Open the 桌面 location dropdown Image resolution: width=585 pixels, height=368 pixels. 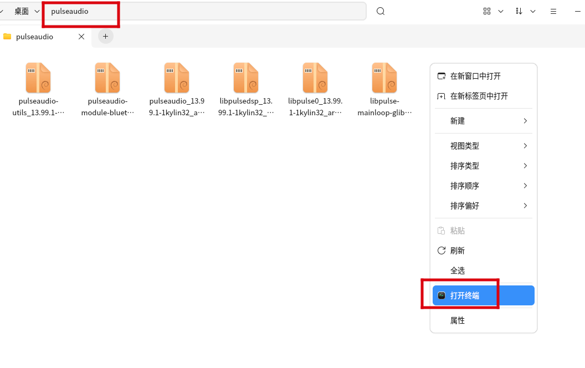pos(27,11)
